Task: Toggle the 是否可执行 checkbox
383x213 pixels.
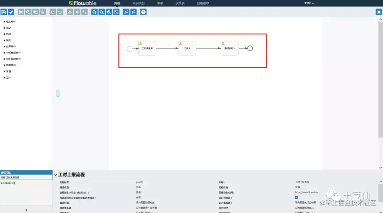Action: pyautogui.click(x=296, y=198)
